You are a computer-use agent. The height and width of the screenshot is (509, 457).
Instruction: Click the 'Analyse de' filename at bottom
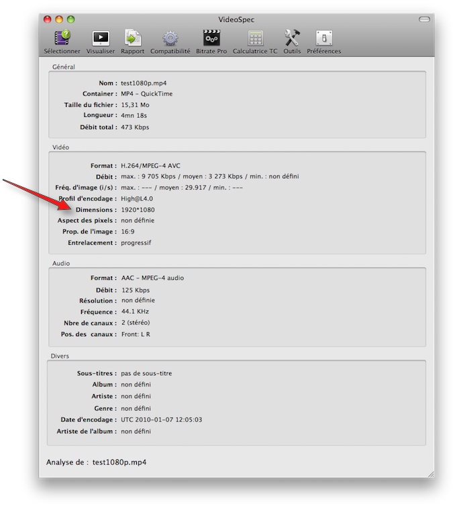tap(119, 462)
